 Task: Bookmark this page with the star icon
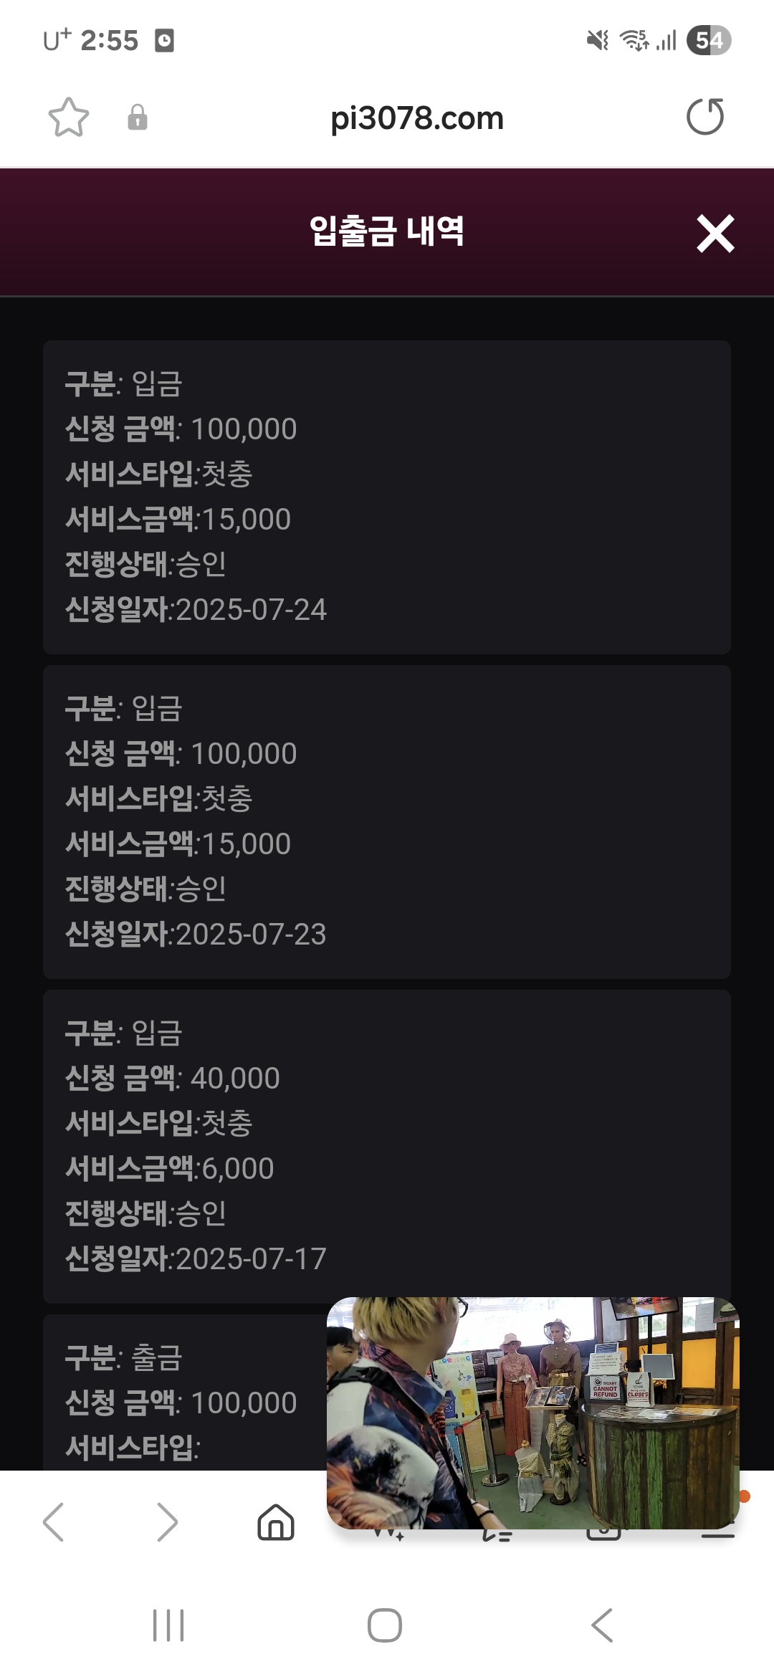pos(69,118)
